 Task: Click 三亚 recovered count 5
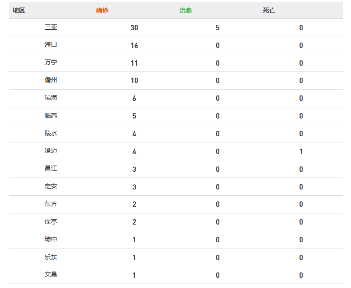pyautogui.click(x=218, y=28)
